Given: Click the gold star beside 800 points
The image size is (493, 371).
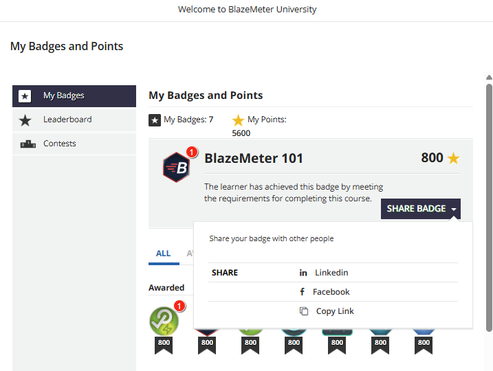Looking at the screenshot, I should click(453, 158).
